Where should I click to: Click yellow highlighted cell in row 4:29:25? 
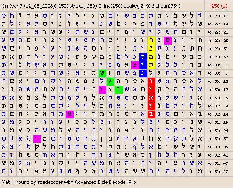tap(151, 41)
